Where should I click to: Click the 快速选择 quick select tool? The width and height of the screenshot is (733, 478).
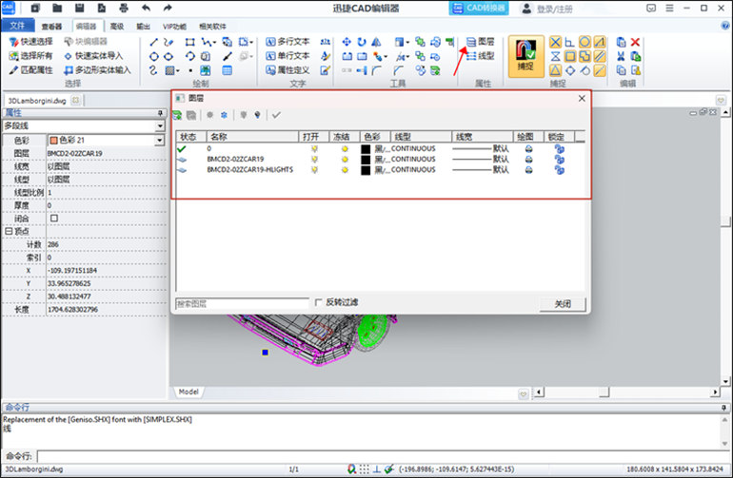pyautogui.click(x=30, y=42)
